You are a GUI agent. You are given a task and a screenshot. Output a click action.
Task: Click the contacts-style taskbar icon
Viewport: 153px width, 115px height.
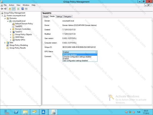tap(44, 112)
